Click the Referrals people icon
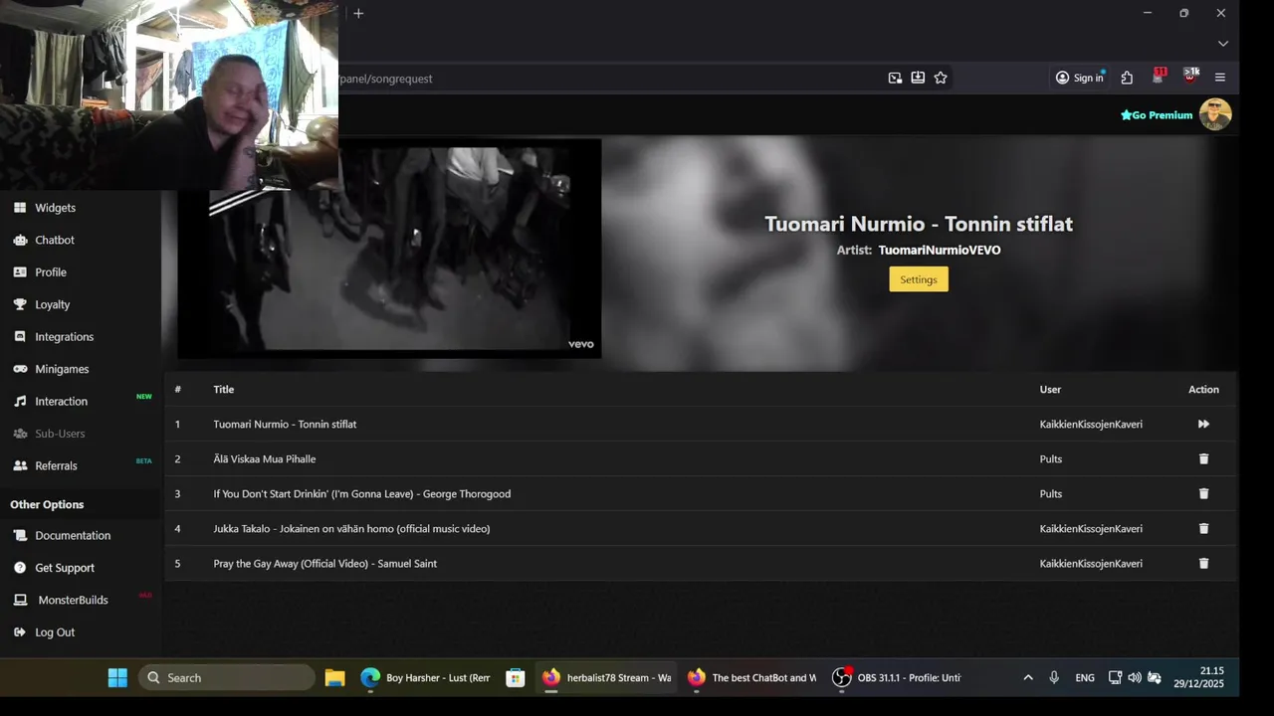Screen dimensions: 1274x716 (20, 465)
